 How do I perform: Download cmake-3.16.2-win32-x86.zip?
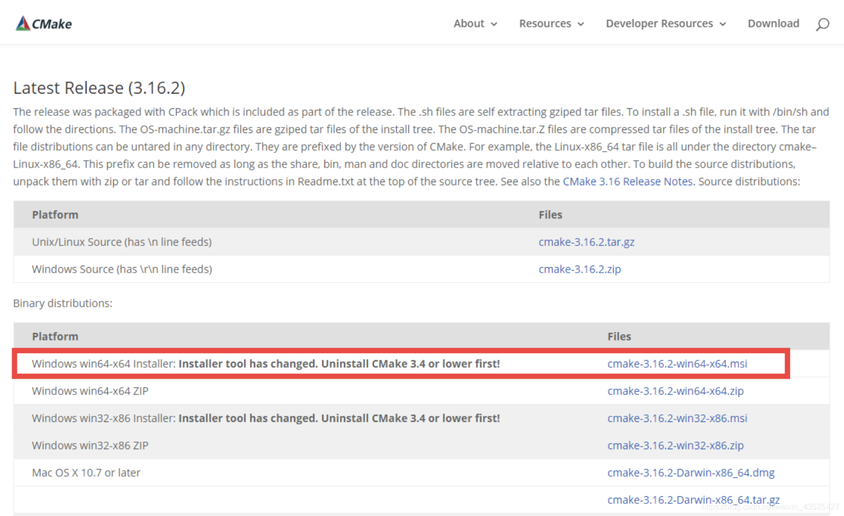pos(676,446)
